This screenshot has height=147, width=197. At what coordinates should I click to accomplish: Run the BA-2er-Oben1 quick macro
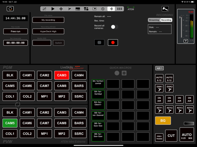[98, 105]
